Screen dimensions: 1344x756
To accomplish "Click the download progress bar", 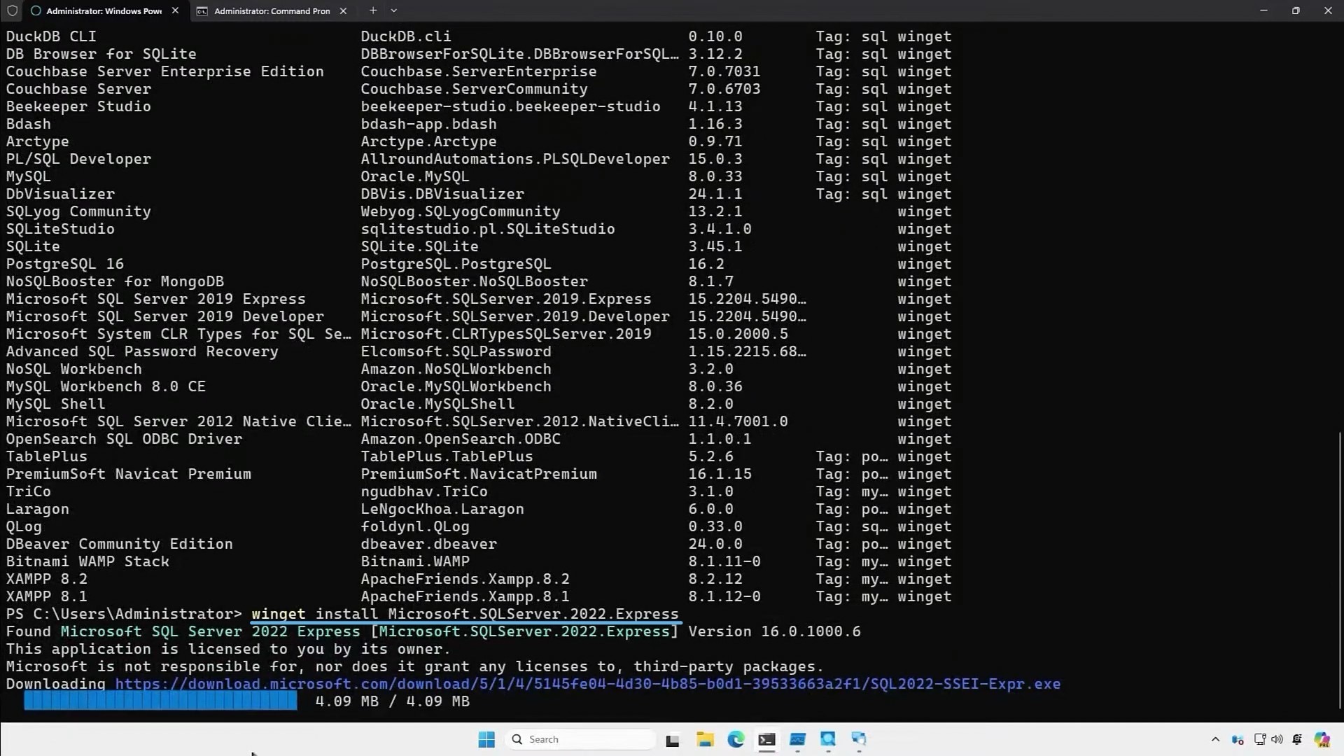I will pos(160,701).
